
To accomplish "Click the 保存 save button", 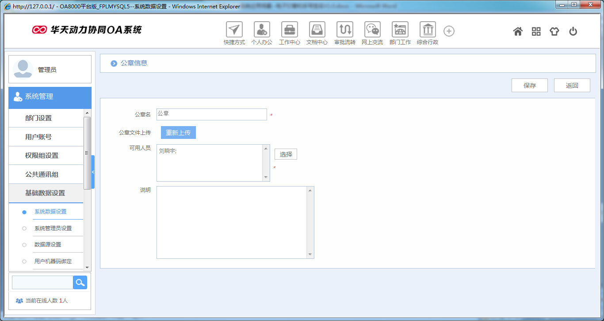I will tap(529, 86).
